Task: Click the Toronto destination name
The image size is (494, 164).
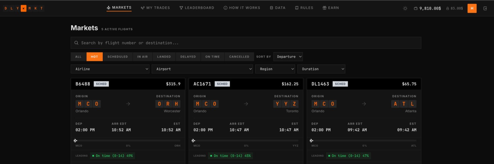Action: [292, 111]
